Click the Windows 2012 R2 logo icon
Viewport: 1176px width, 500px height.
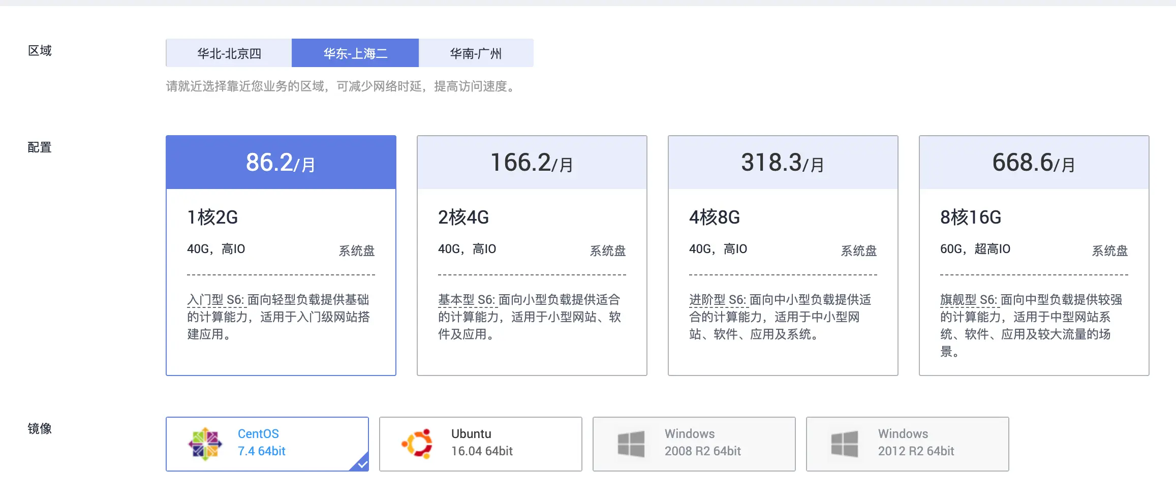pyautogui.click(x=845, y=443)
